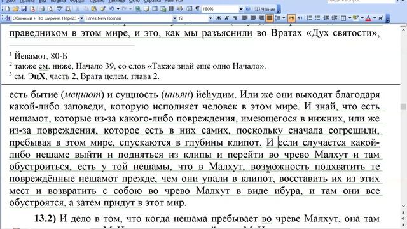
Task: Cut the selected text
Action: 77,9
